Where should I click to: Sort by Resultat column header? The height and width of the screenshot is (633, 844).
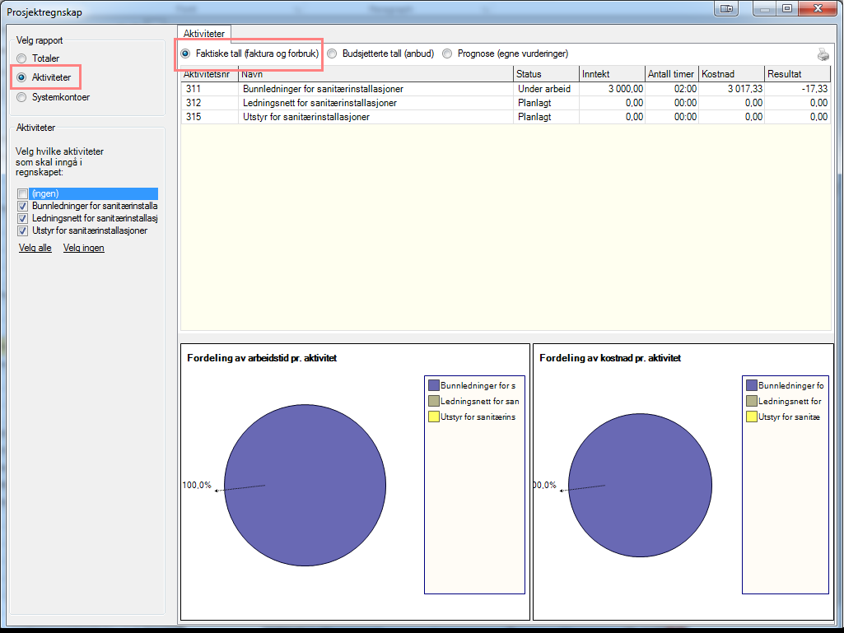tap(797, 74)
